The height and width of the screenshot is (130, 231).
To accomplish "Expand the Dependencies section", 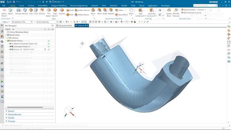I will pyautogui.click(x=6, y=114).
